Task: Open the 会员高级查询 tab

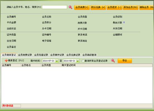Action: pos(89,55)
